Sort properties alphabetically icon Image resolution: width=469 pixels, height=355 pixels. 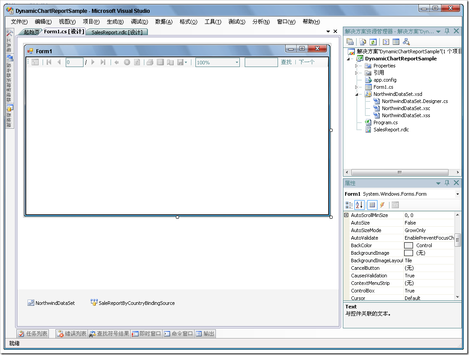point(359,205)
